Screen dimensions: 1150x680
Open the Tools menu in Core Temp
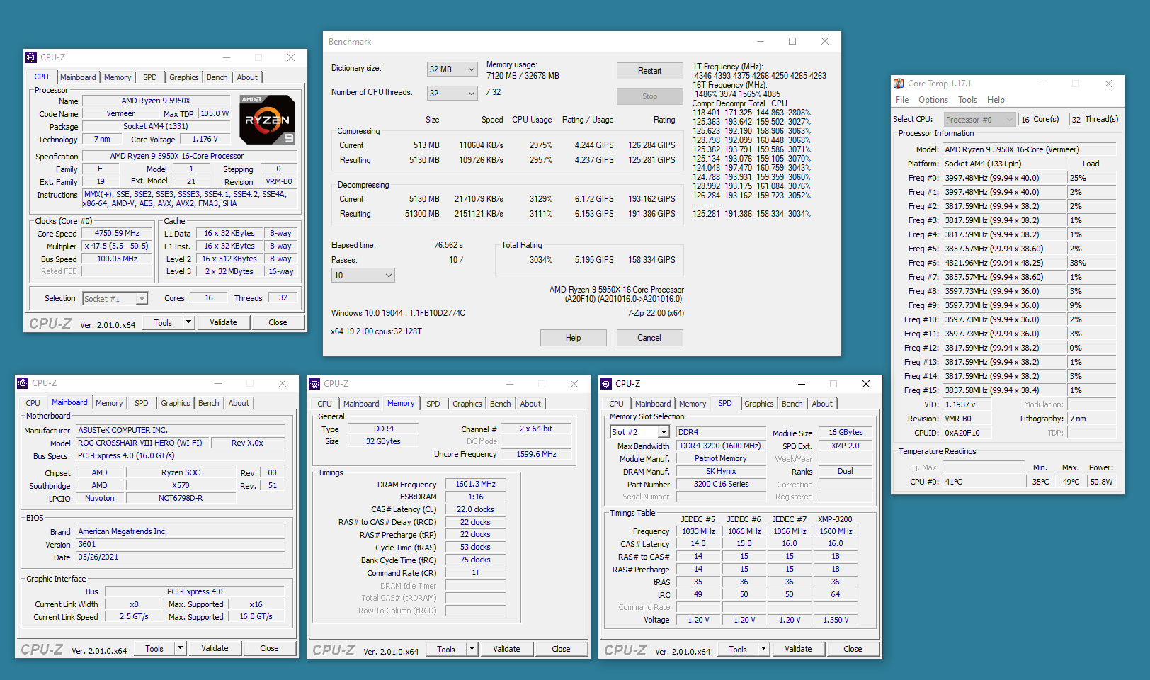point(967,100)
